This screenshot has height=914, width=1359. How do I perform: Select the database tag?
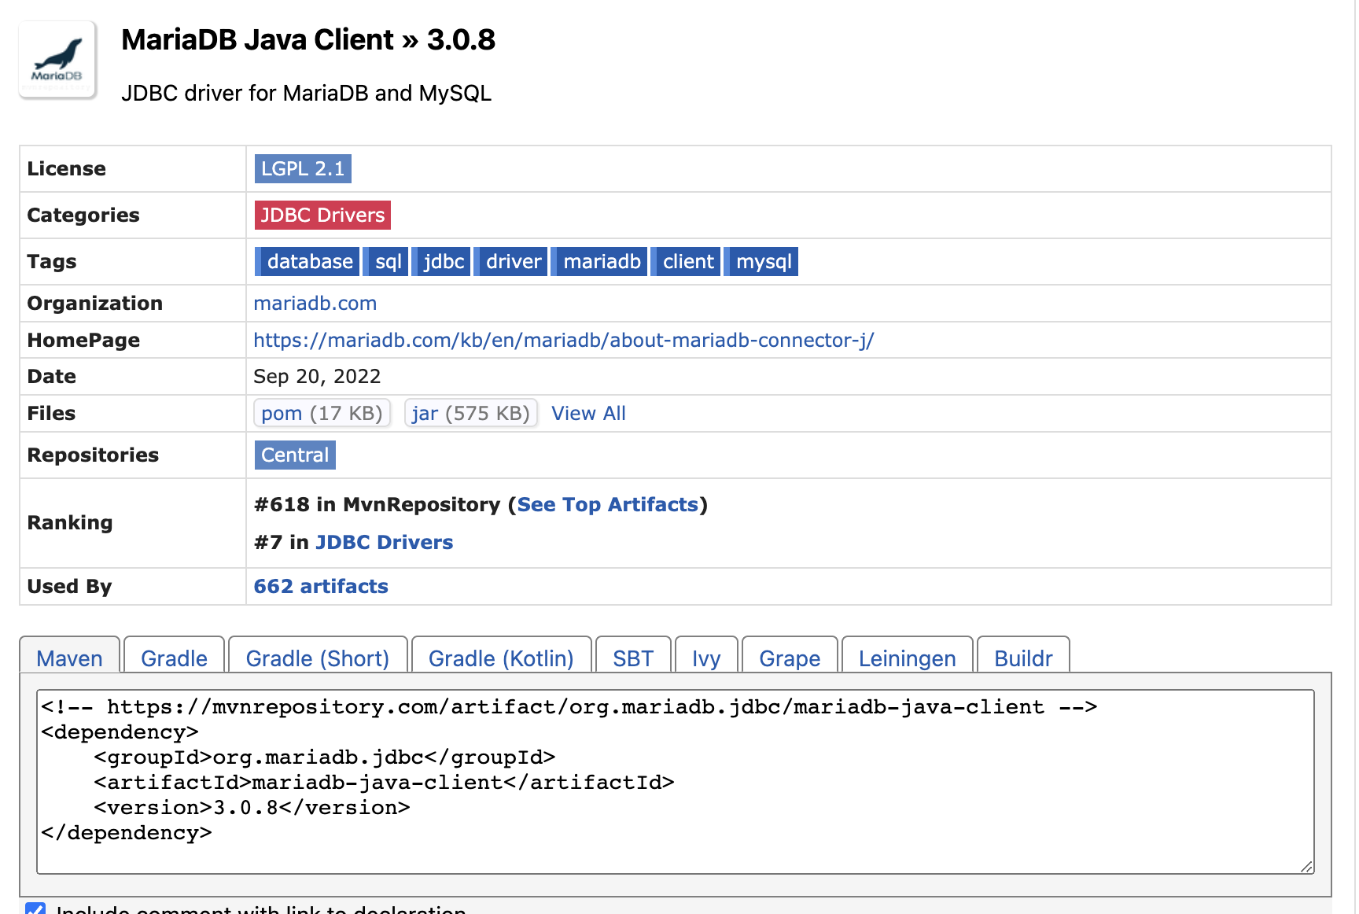pos(308,261)
